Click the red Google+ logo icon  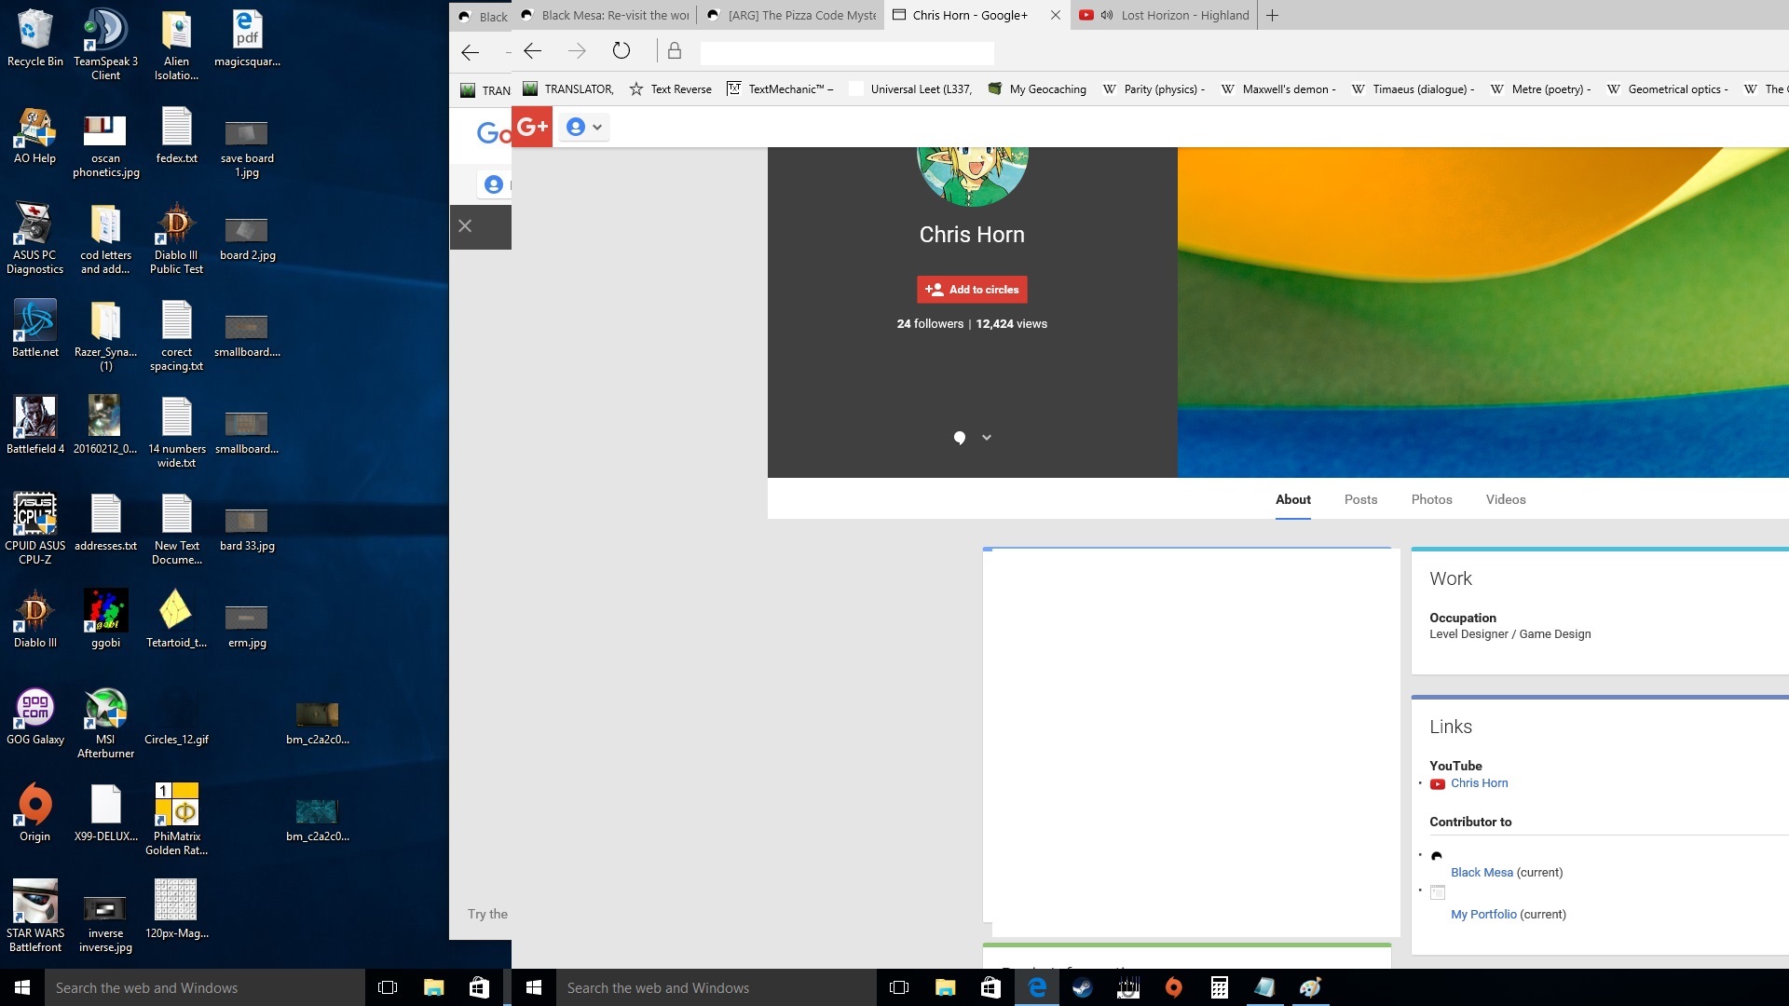532,127
